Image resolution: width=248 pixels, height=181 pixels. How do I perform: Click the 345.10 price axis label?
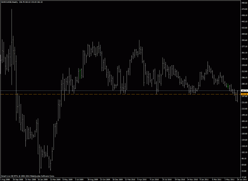coord(244,59)
